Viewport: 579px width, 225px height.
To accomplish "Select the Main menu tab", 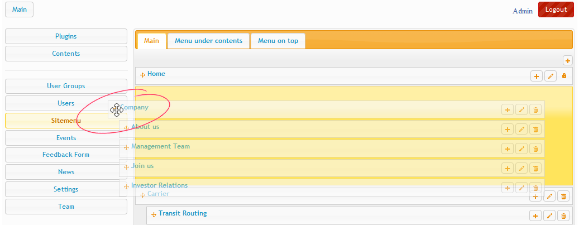I will (151, 41).
